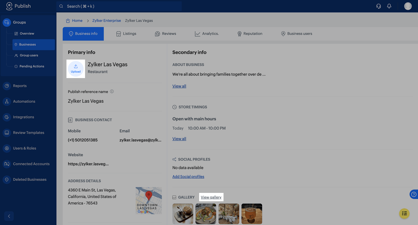The height and width of the screenshot is (225, 418).
Task: Click the email zylker.lasvegas@zylk...
Action: point(140,140)
